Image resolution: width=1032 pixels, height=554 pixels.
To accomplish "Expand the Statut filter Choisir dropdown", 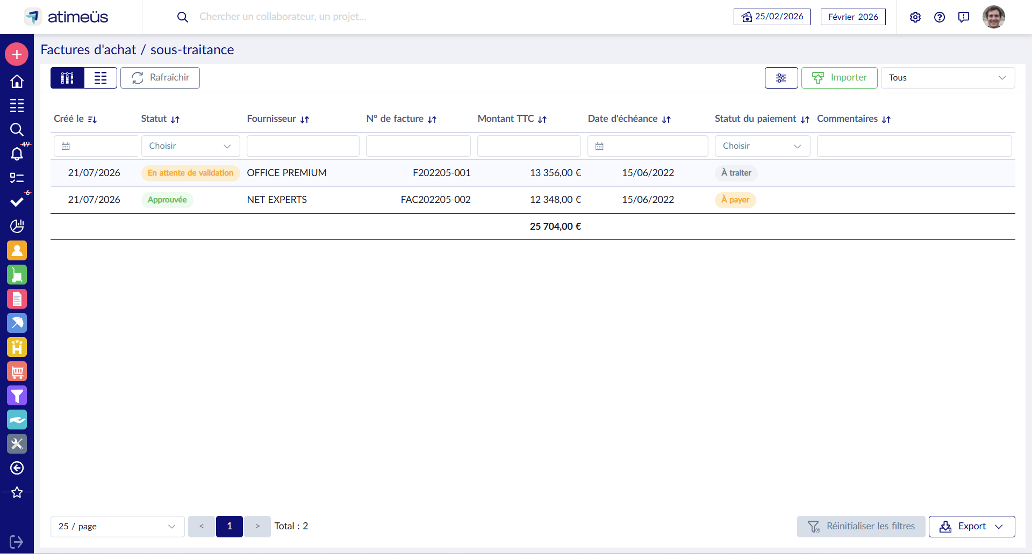I will click(190, 146).
